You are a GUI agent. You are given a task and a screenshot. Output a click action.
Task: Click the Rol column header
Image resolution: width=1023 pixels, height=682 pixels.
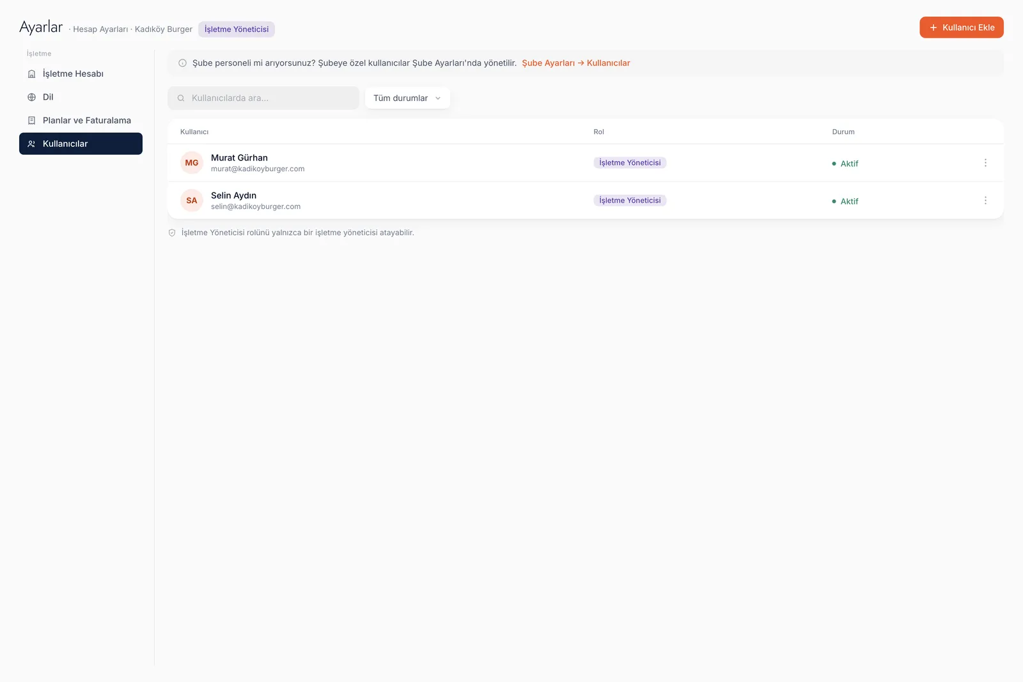(598, 132)
